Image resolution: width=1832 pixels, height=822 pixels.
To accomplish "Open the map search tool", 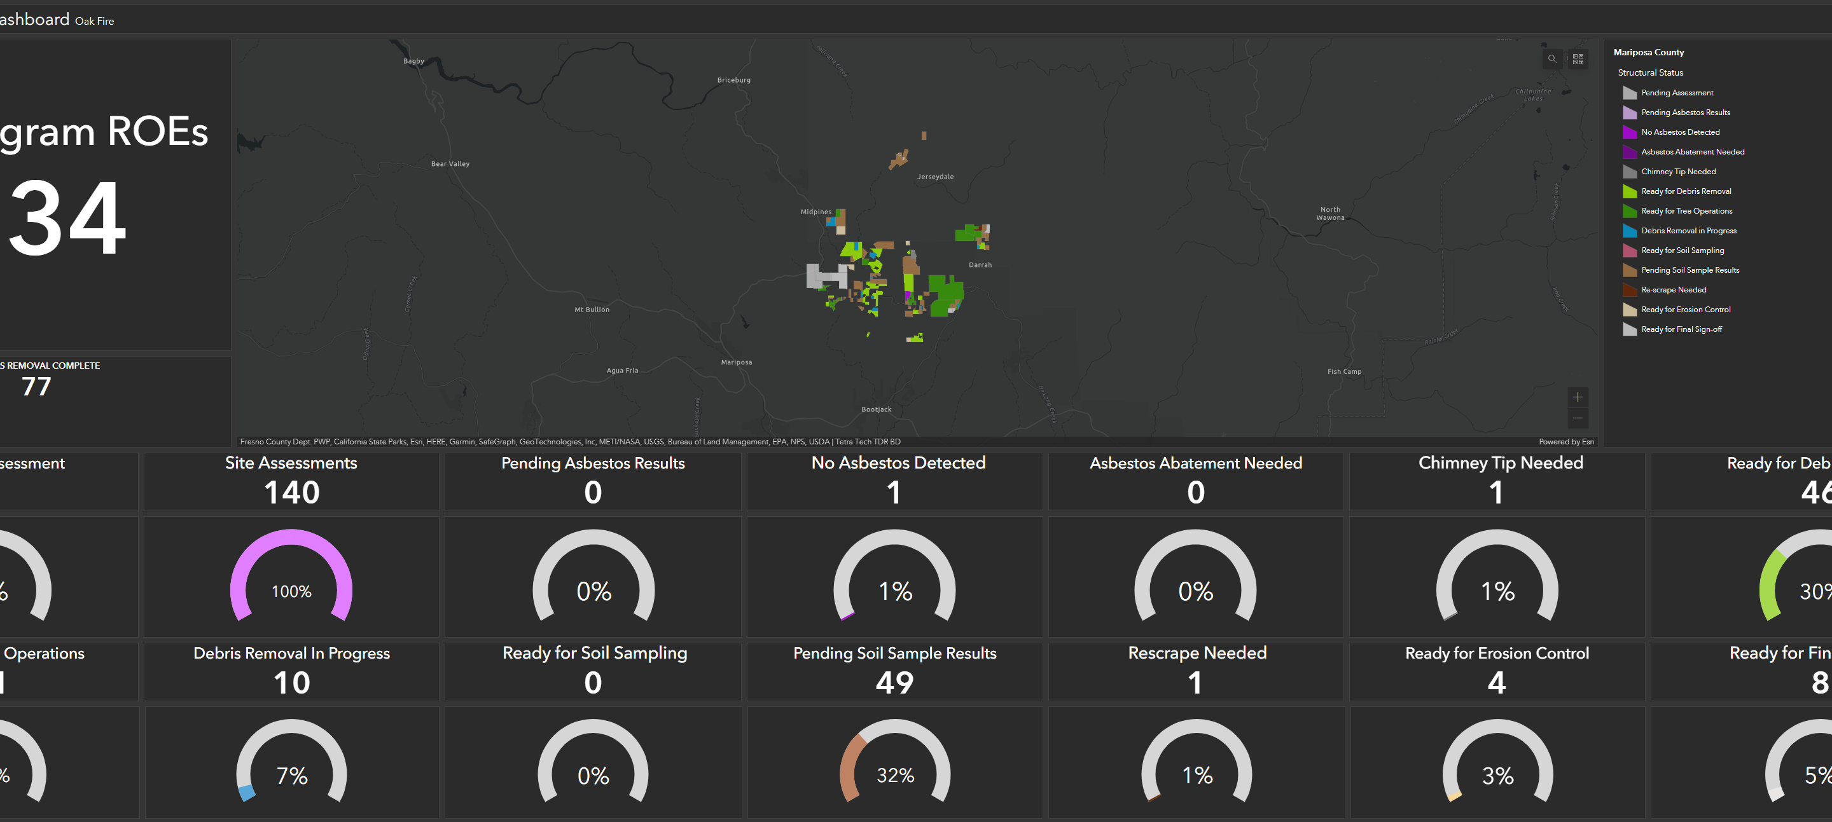I will tap(1552, 59).
